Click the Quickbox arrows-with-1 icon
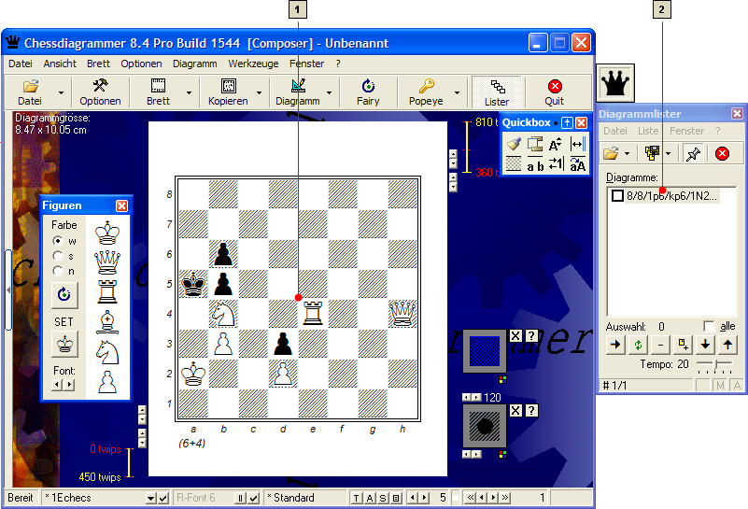This screenshot has height=509, width=748. [556, 164]
